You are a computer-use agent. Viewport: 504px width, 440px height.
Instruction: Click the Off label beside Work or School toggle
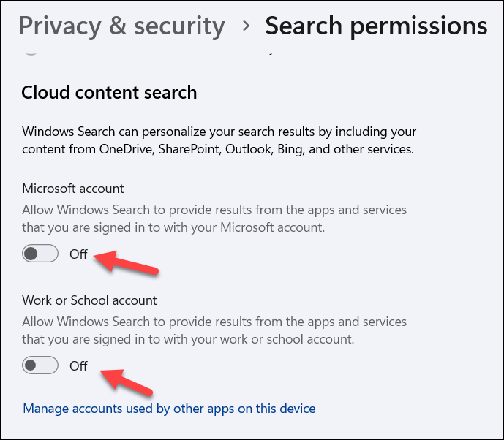click(x=78, y=365)
